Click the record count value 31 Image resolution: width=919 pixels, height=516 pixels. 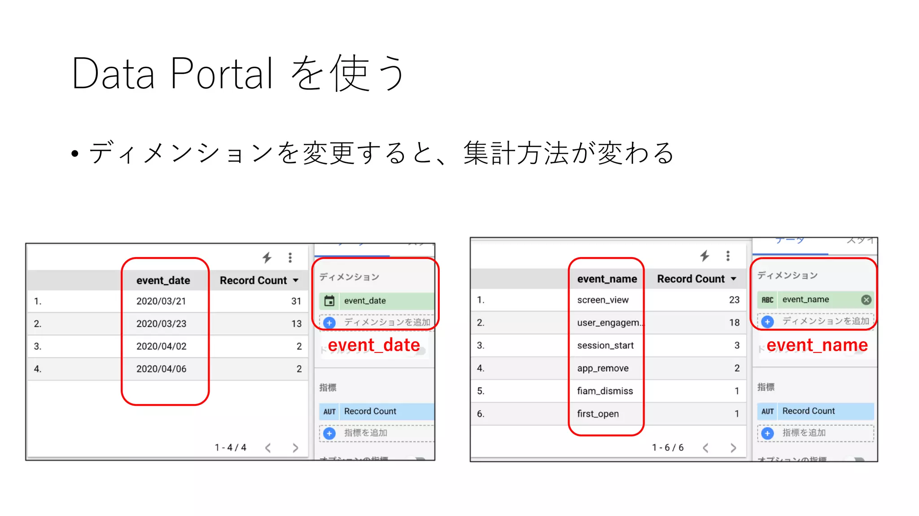(296, 301)
